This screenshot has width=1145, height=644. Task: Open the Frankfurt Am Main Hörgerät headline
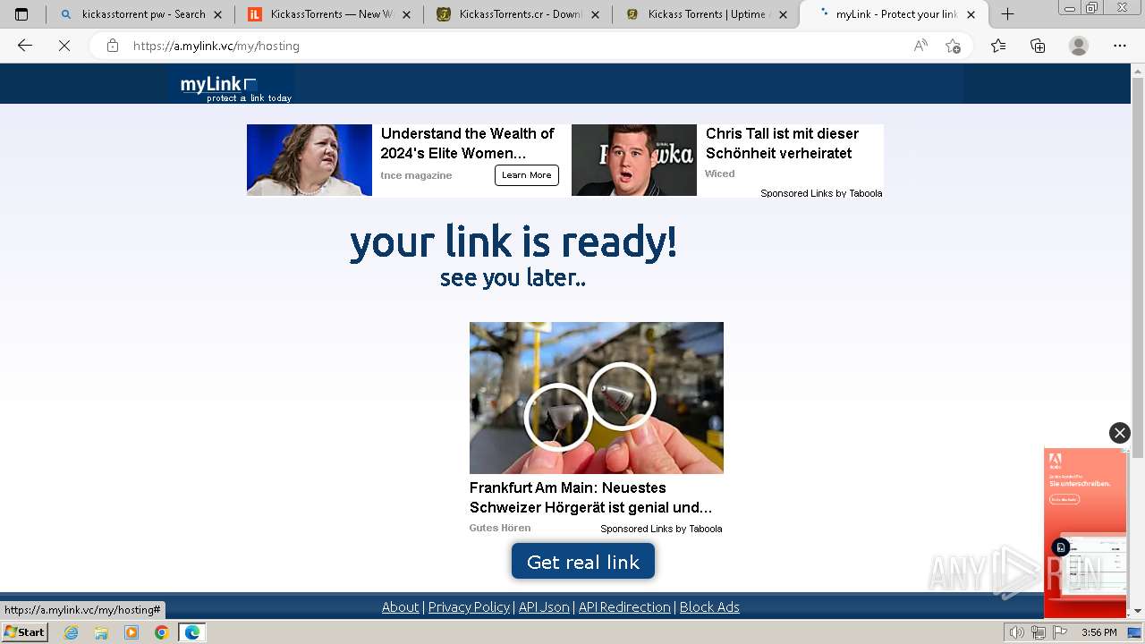pyautogui.click(x=590, y=497)
